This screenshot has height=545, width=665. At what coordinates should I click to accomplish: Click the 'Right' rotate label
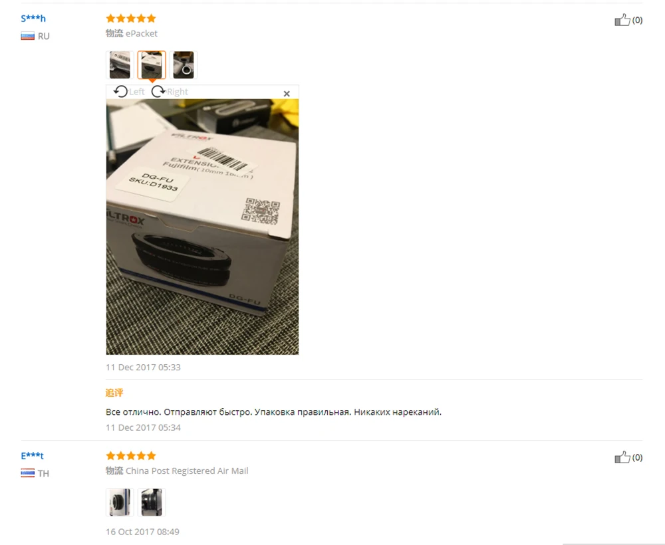(x=178, y=92)
